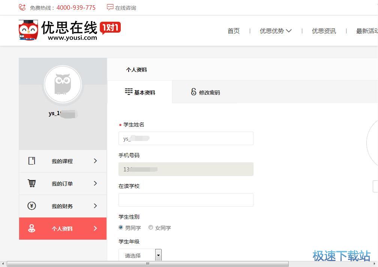
Task: Select the 男同学 radio button
Action: 121,227
